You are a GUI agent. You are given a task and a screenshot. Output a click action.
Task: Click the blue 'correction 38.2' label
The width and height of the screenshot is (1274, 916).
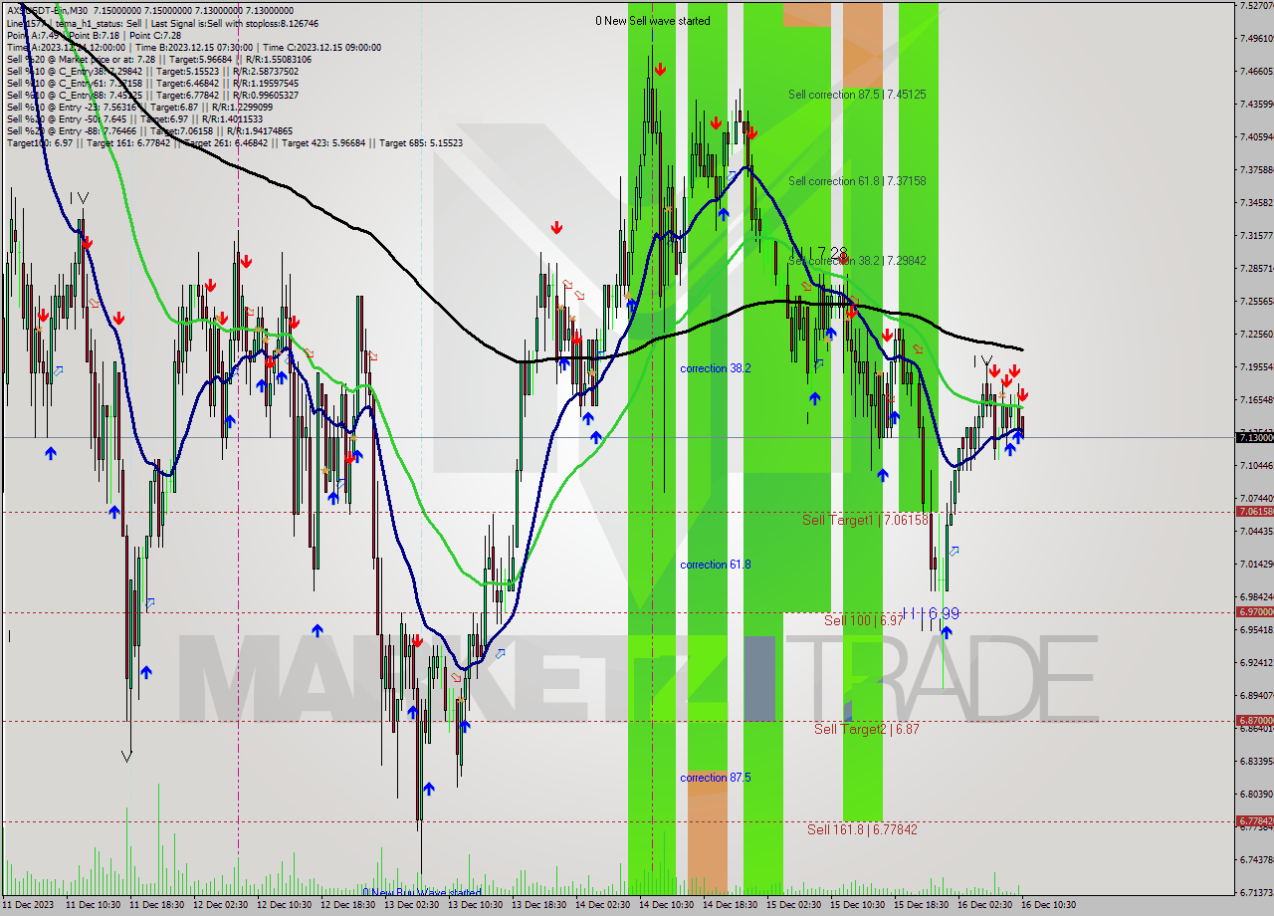pos(715,368)
